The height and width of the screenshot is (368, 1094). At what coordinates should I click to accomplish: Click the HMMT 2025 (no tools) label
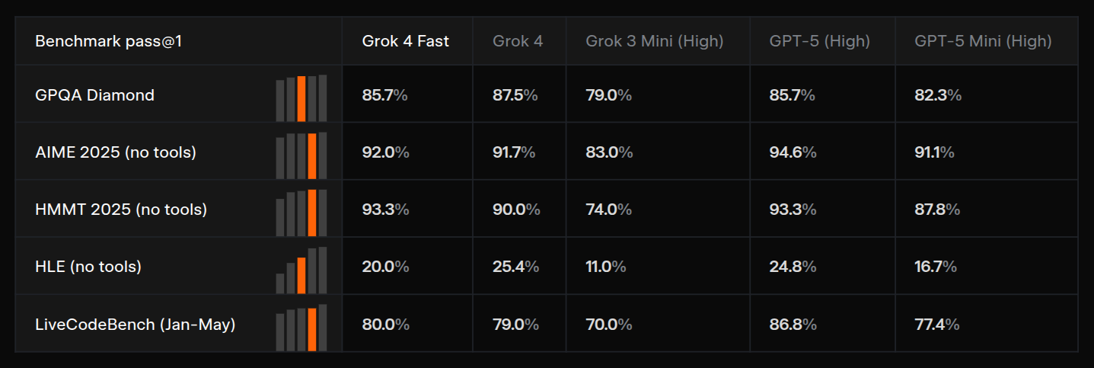[121, 209]
